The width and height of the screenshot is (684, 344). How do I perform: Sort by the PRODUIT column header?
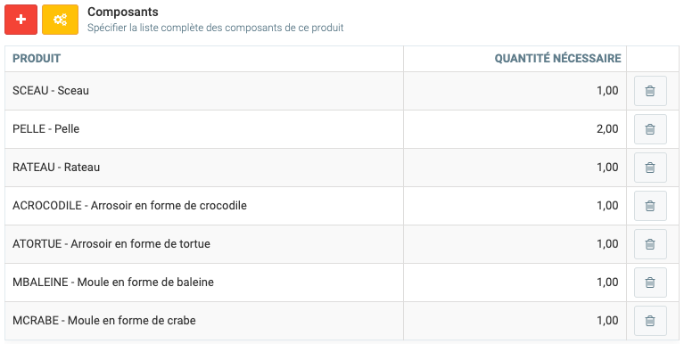pyautogui.click(x=37, y=59)
